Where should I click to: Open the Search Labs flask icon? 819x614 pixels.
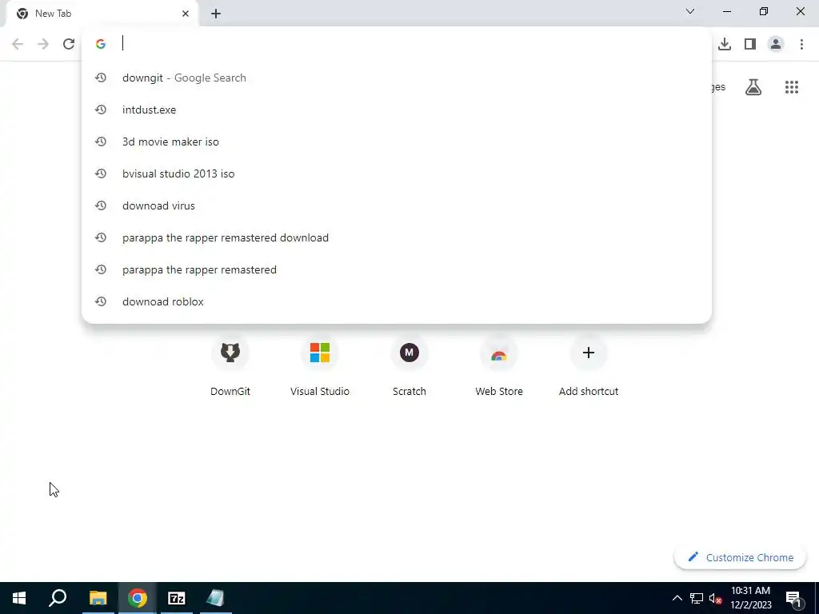point(753,87)
